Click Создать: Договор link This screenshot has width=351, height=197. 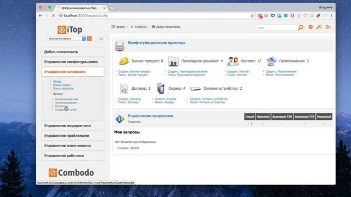coord(129,99)
